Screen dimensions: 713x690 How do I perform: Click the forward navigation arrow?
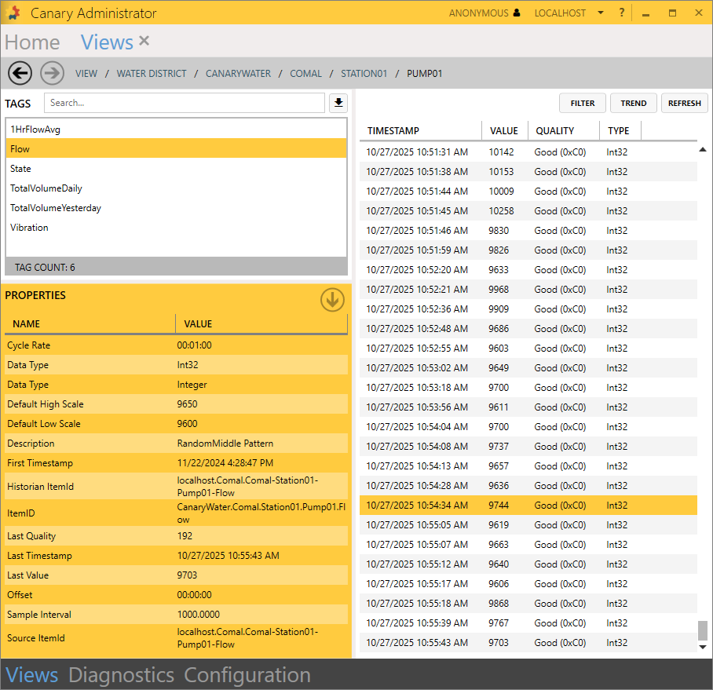[52, 73]
